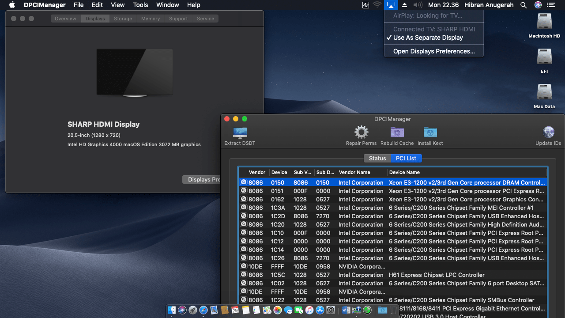Open Mac Data desktop drive
This screenshot has height=318, width=565.
(544, 96)
